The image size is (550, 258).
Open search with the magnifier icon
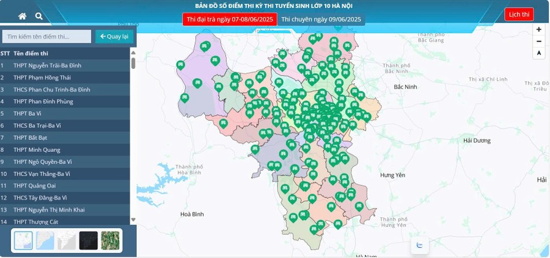click(x=39, y=16)
